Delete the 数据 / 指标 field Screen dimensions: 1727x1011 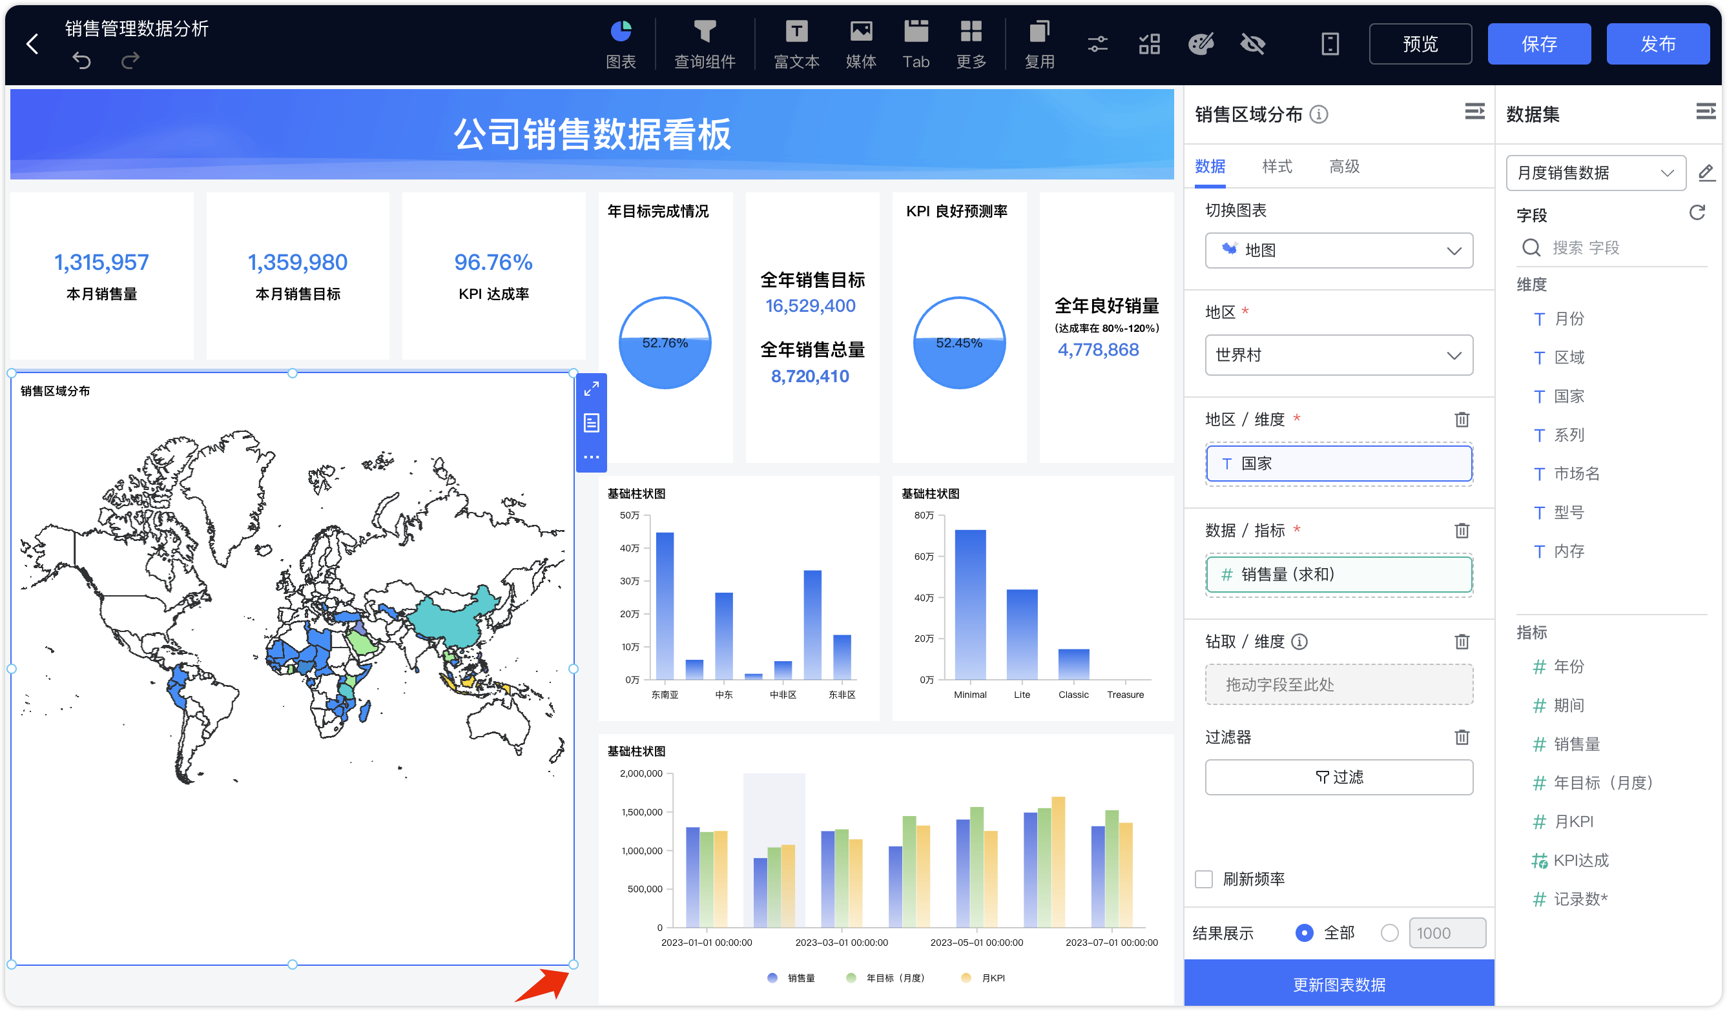coord(1462,530)
